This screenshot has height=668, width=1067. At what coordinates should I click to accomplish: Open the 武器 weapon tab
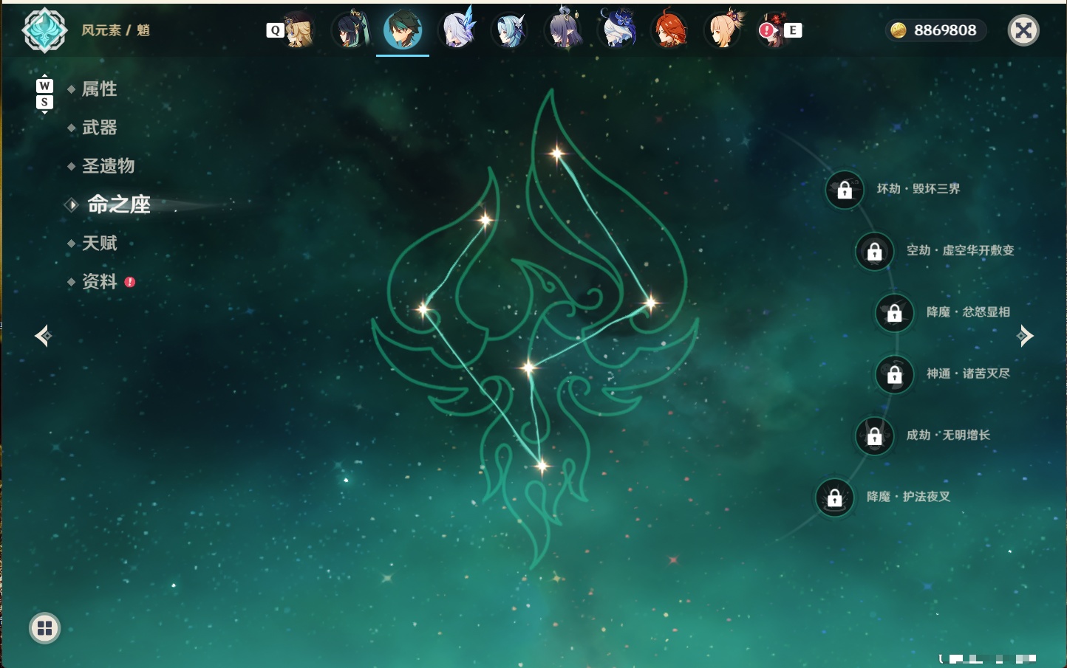pos(99,128)
